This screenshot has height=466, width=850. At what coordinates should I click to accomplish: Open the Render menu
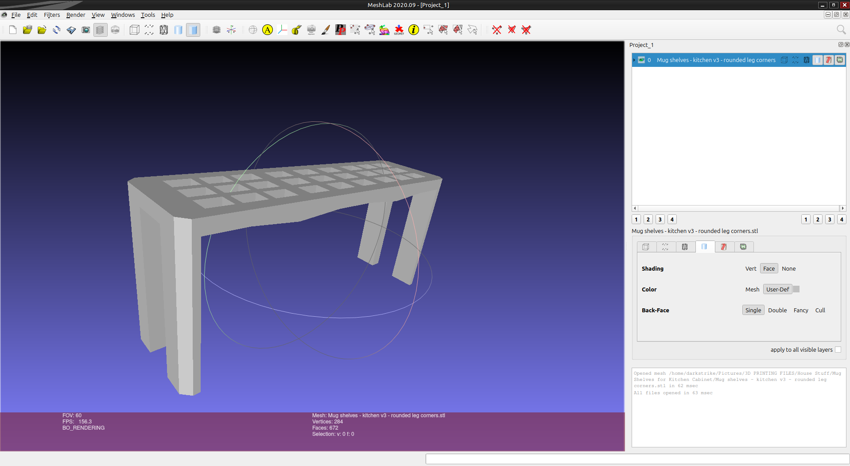76,15
